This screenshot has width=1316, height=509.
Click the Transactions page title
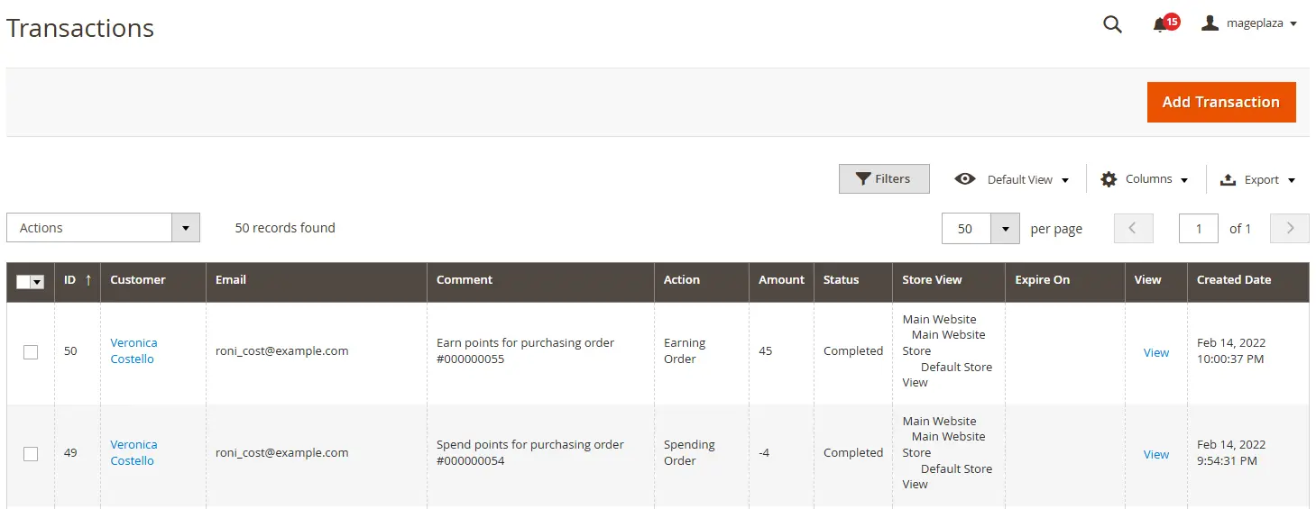[80, 28]
